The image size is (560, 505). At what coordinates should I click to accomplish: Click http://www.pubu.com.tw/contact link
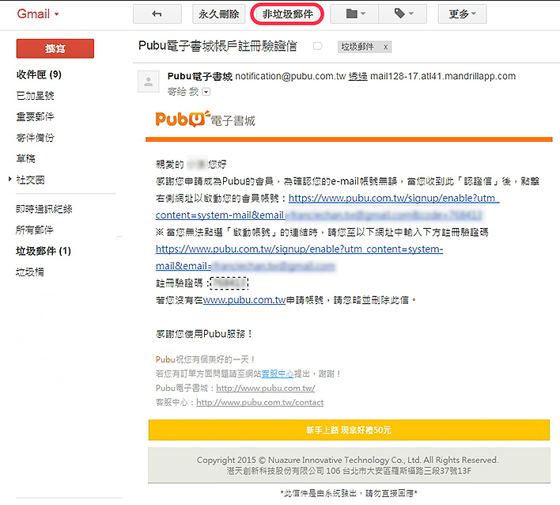pyautogui.click(x=260, y=402)
